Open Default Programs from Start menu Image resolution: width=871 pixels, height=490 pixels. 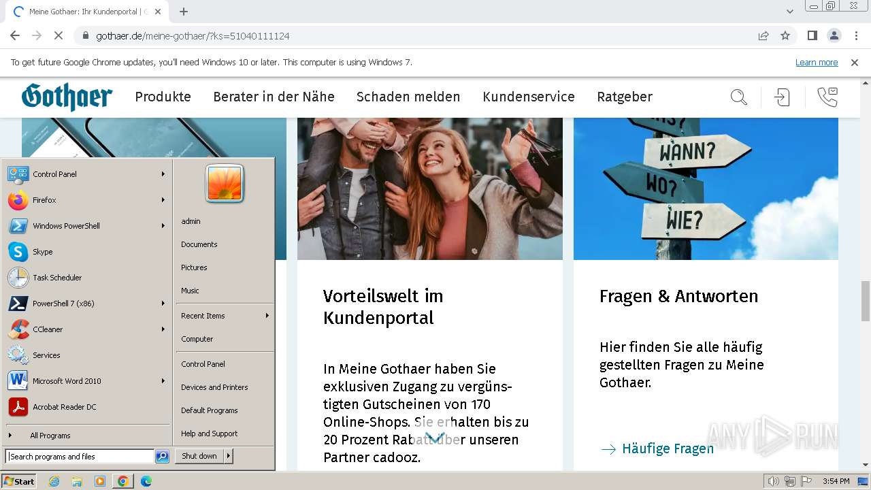210,410
